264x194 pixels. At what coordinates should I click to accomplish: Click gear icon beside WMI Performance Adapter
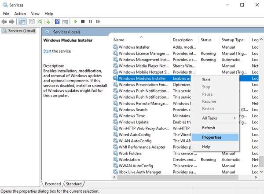(115, 147)
